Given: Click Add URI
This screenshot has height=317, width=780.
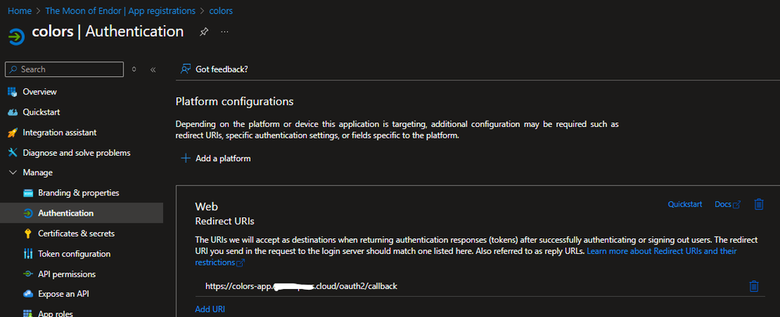Looking at the screenshot, I should [210, 309].
